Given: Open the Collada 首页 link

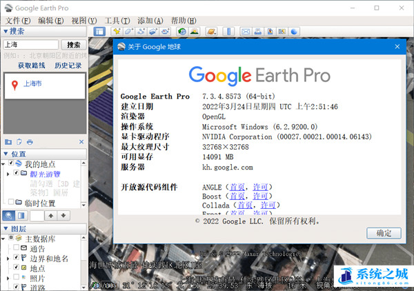Looking at the screenshot, I should point(245,205).
